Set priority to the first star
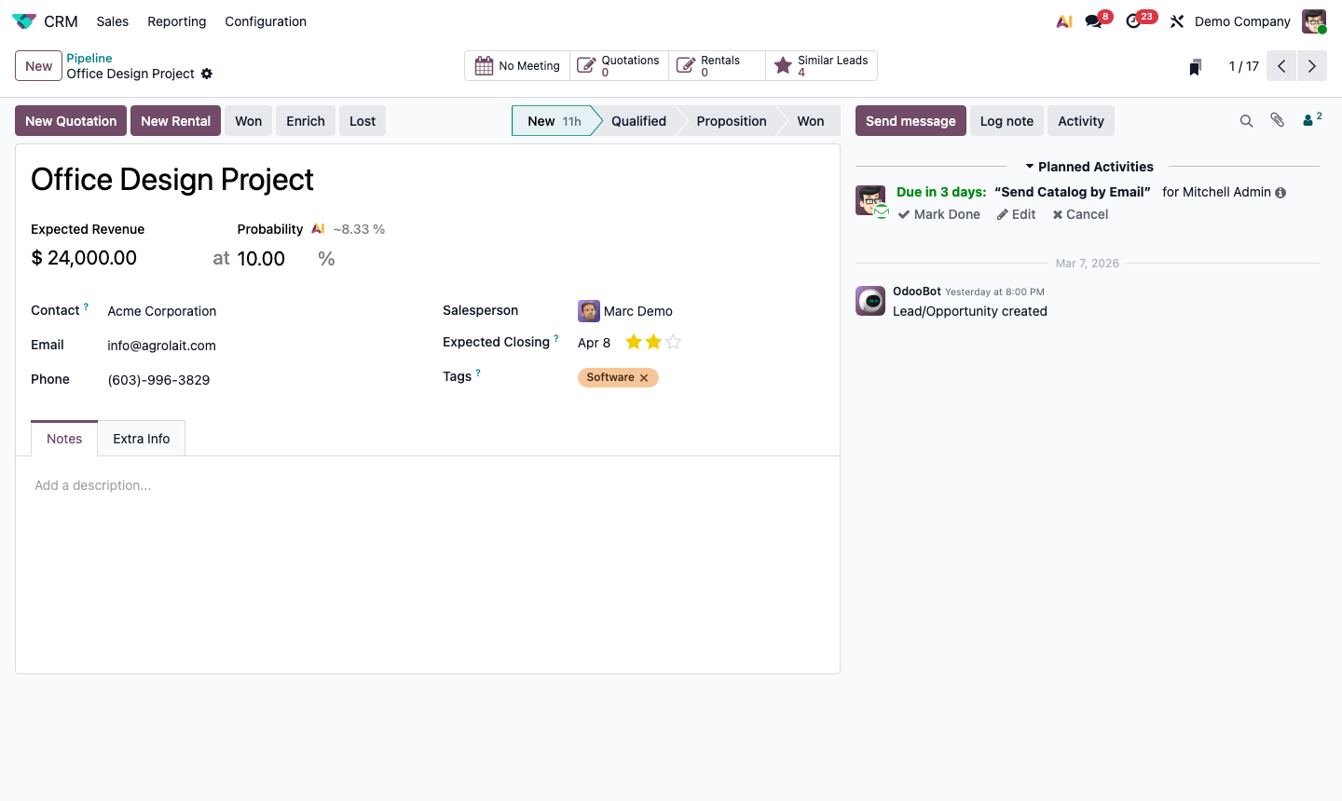 click(x=634, y=342)
